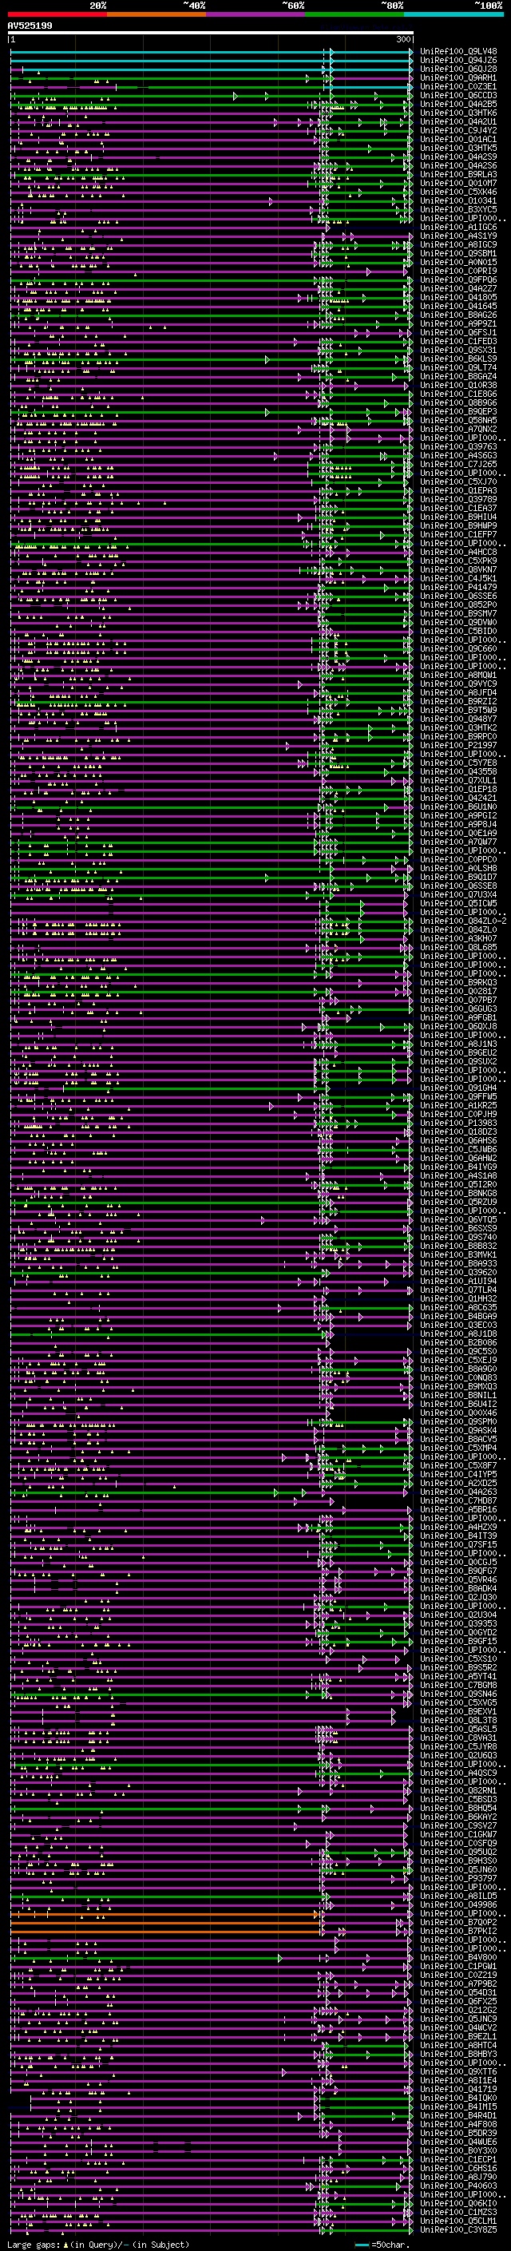Open hit UniRef100_Q94JZ6

pos(458,61)
